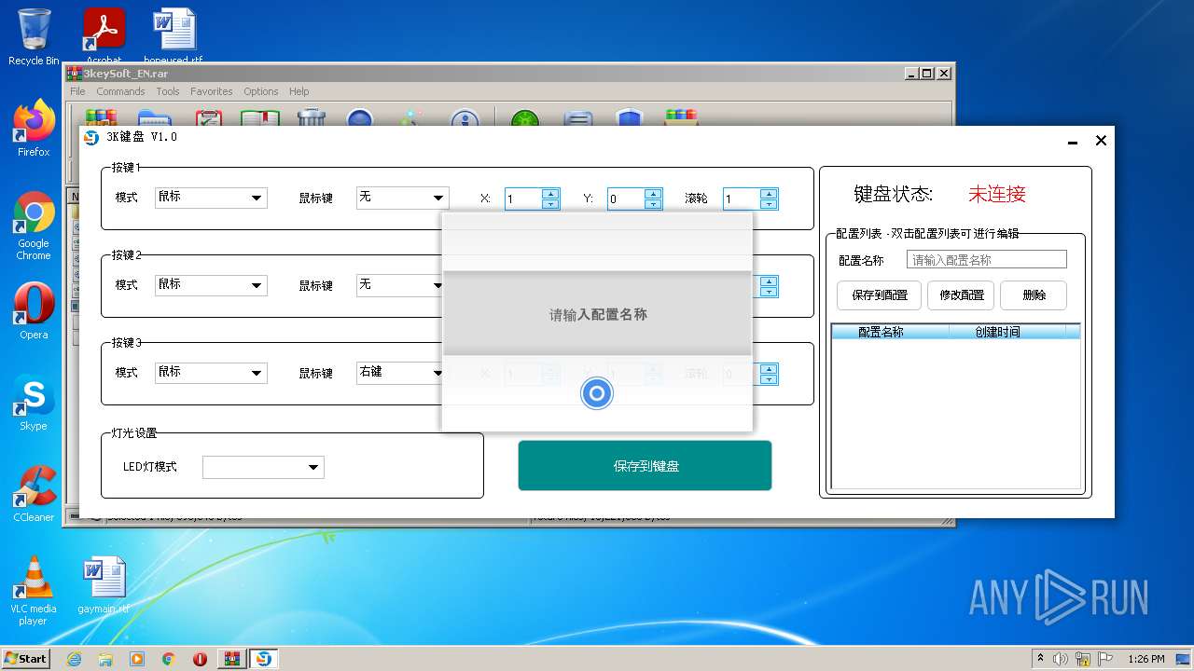Open the CCleaner desktop shortcut
Screen dimensions: 1194x671
pyautogui.click(x=34, y=494)
